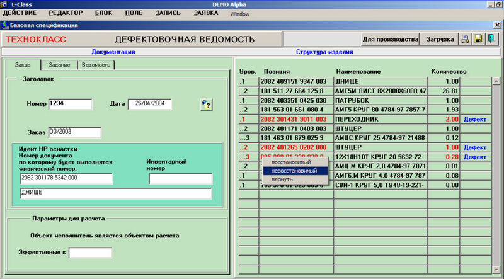The width and height of the screenshot is (504, 279).
Task: Click the red quantity cell 2.00
Action: 444,119
